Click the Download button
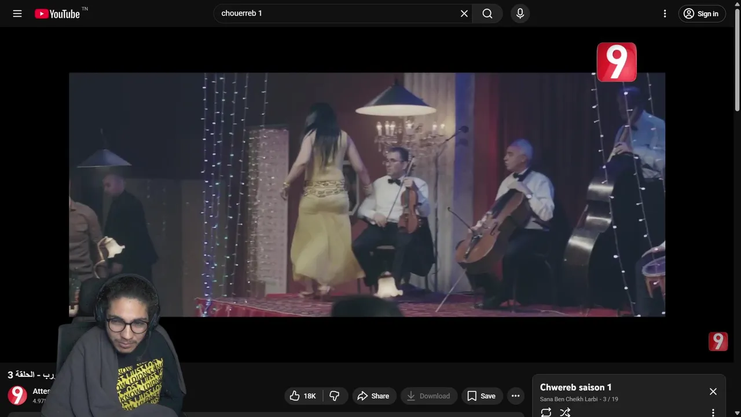The height and width of the screenshot is (417, 741). click(x=429, y=396)
